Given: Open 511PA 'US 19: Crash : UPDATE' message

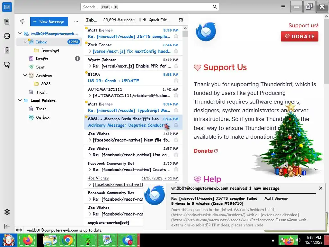Looking at the screenshot, I should click(x=133, y=78).
